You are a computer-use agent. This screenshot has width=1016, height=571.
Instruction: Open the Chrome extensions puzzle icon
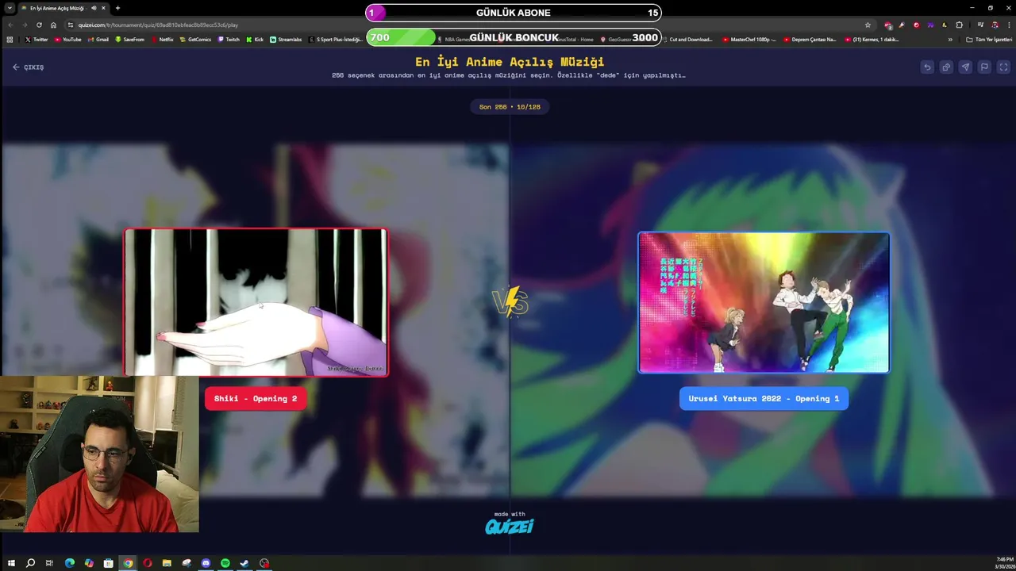pyautogui.click(x=959, y=25)
